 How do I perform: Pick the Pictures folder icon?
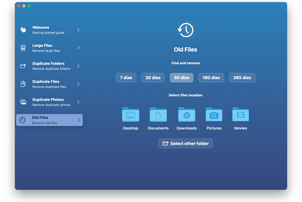214,114
